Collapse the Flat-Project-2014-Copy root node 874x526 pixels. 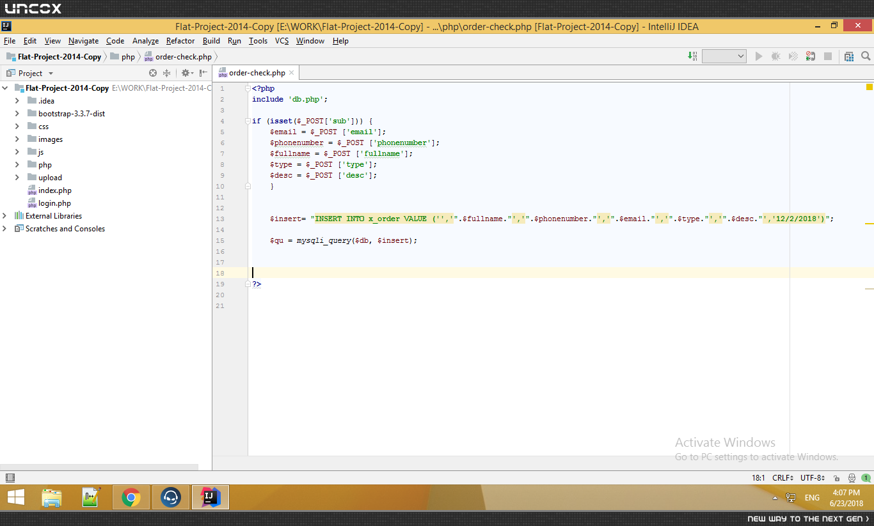[5, 88]
